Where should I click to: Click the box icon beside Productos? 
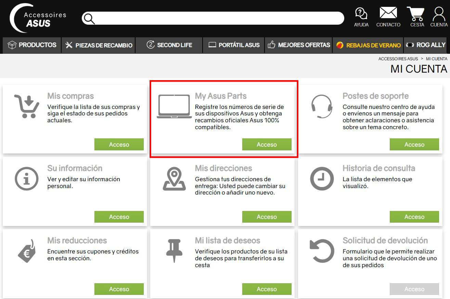point(12,45)
